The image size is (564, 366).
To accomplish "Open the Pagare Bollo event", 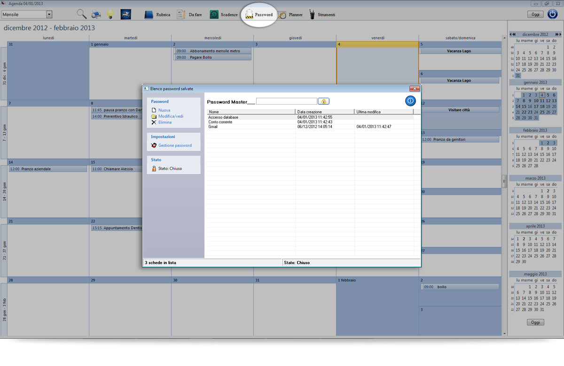I will (213, 57).
